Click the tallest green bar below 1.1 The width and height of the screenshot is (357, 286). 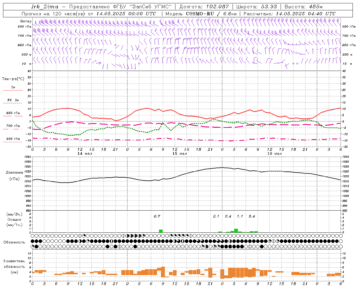coord(236,230)
